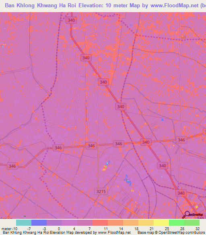The image size is (206, 235).
Task: Click the OpenStreetMap magnifier logo
Action: click(192, 215)
